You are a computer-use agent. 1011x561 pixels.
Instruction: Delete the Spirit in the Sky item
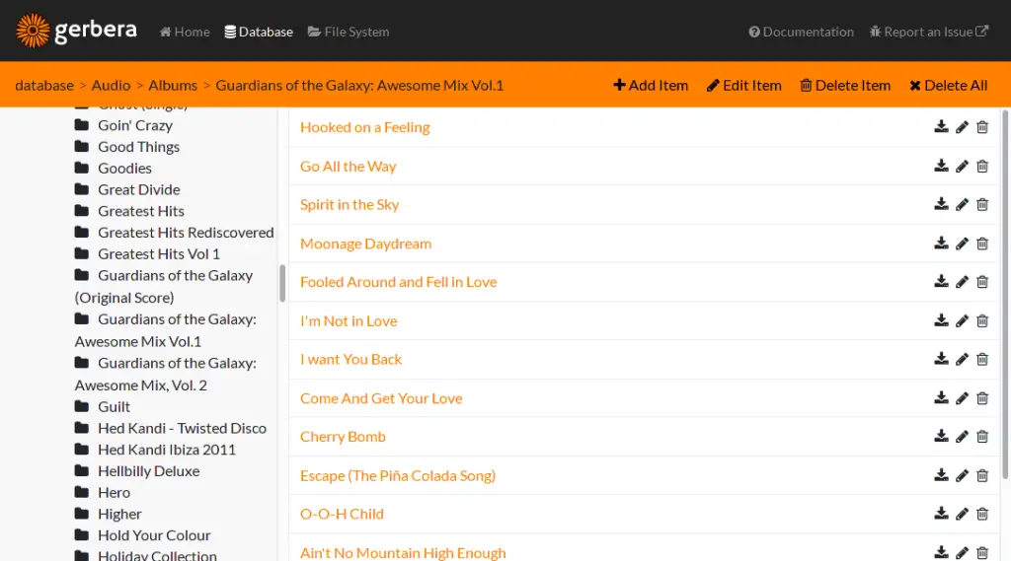tap(982, 204)
